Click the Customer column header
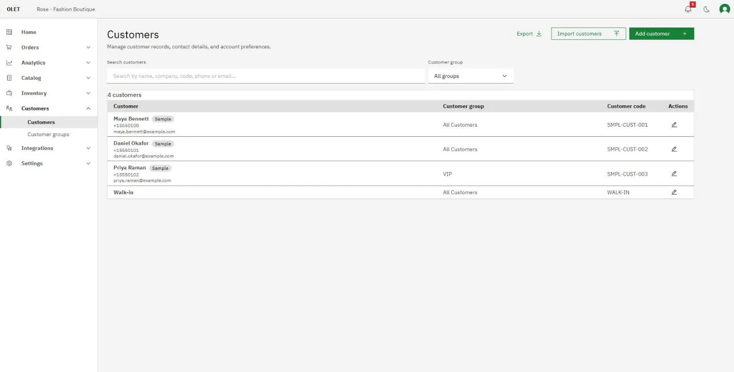 click(x=126, y=106)
